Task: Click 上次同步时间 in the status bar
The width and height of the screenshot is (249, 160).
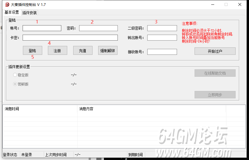Action: [56, 155]
